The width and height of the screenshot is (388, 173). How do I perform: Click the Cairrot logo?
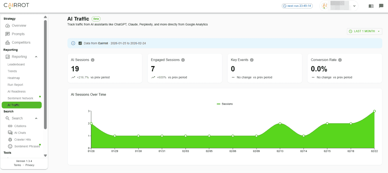coord(16,5)
